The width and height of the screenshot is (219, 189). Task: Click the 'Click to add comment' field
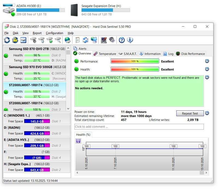click(139, 127)
